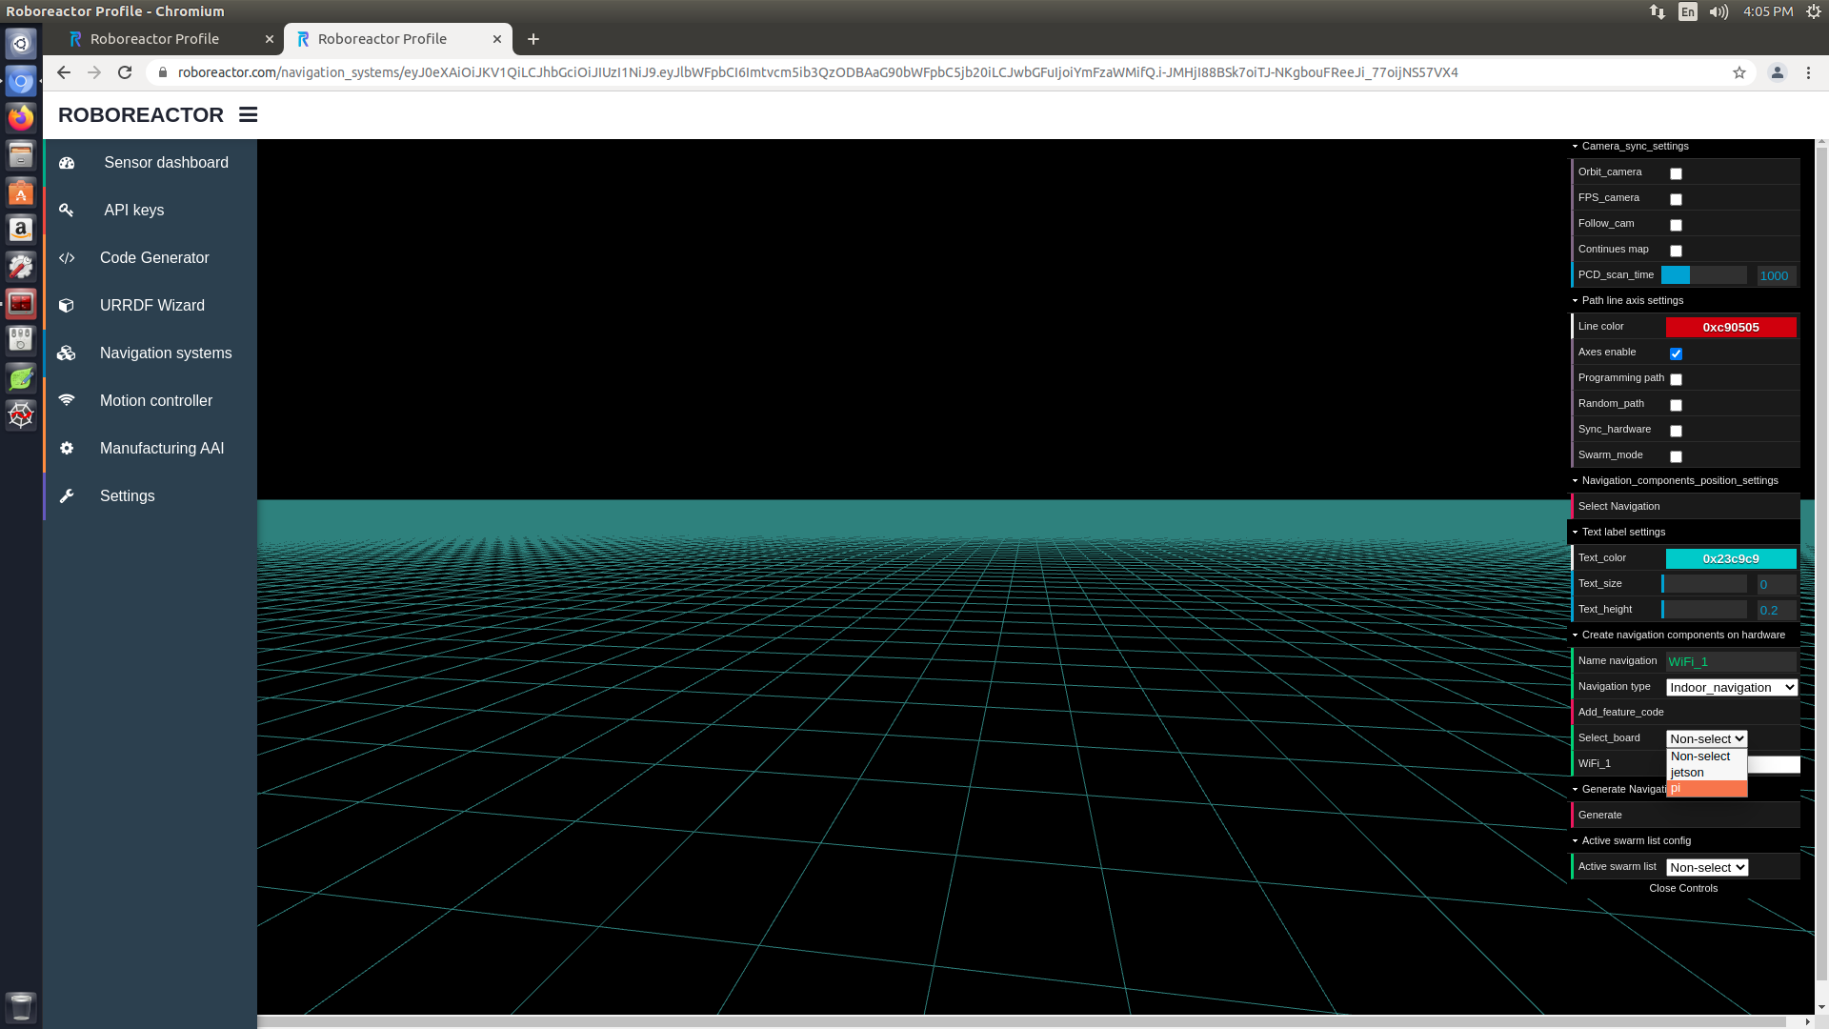
Task: Choose jetson in the Select_board list
Action: click(x=1706, y=773)
